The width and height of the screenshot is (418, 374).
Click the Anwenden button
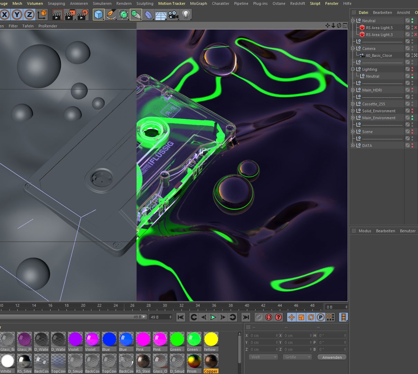tap(332, 357)
